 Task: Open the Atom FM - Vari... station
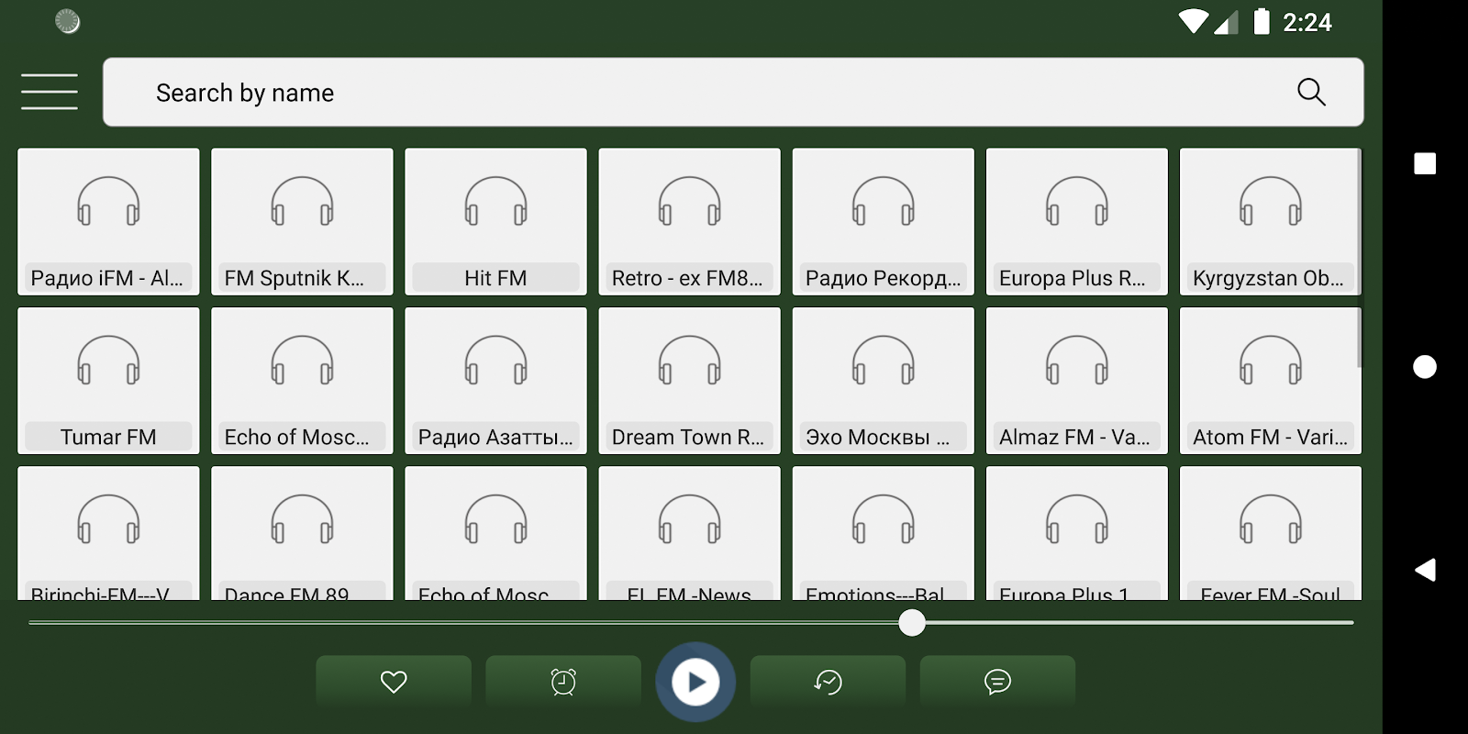pyautogui.click(x=1270, y=381)
